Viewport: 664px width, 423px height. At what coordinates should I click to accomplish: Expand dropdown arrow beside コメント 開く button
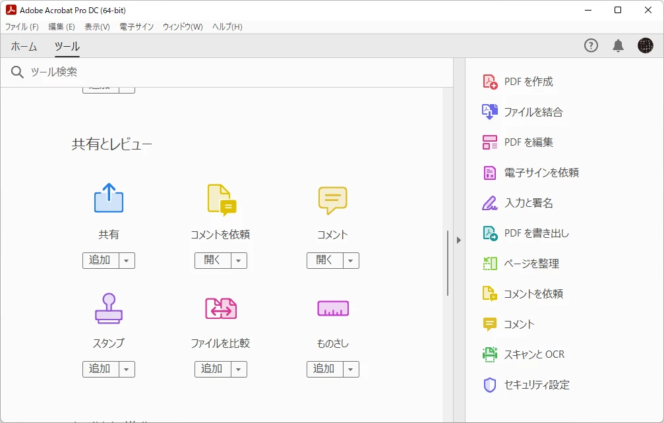tap(351, 260)
